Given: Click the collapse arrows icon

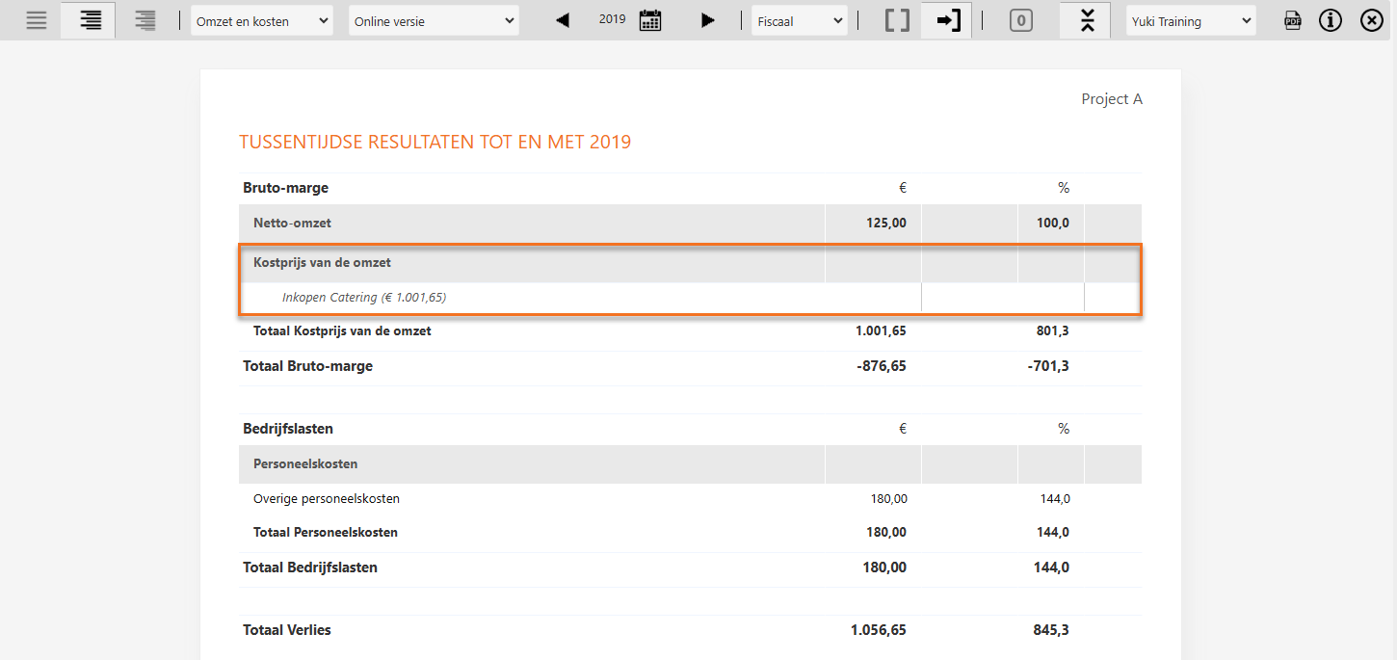Looking at the screenshot, I should (x=1087, y=20).
